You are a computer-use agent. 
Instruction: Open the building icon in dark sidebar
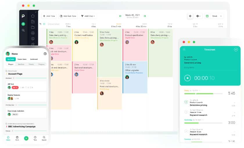click(x=33, y=22)
